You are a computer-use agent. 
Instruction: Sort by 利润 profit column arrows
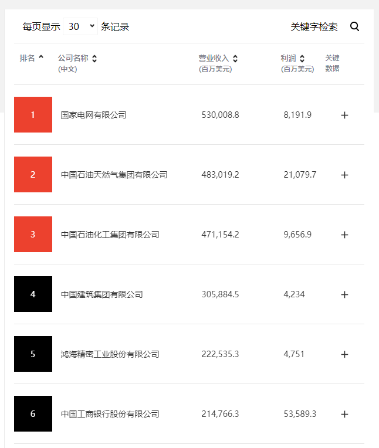(x=302, y=59)
